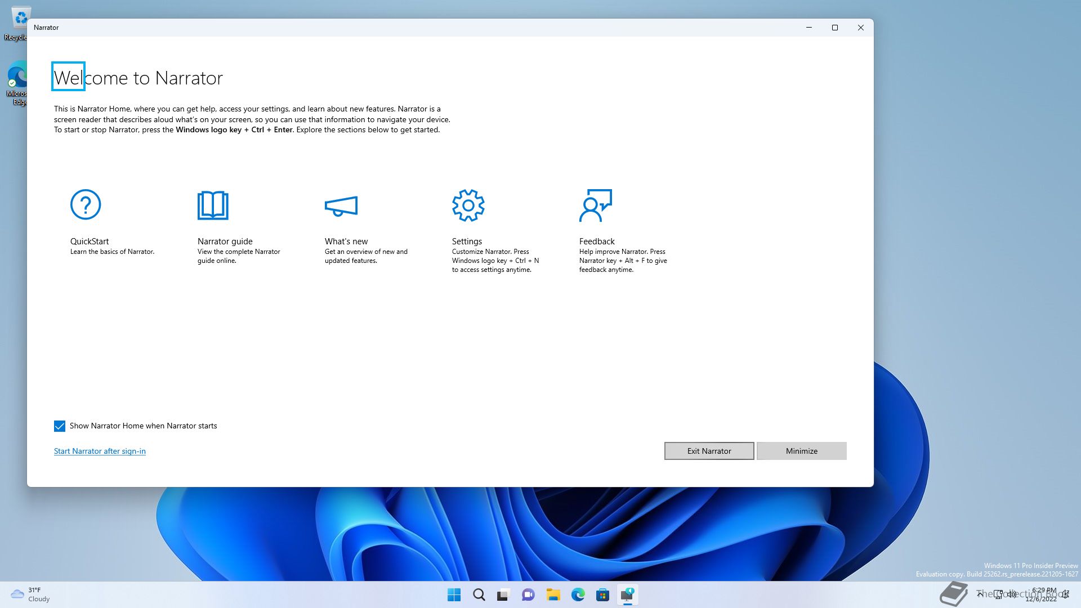This screenshot has width=1081, height=608.
Task: Open Microsoft Edge from the taskbar
Action: [x=578, y=594]
